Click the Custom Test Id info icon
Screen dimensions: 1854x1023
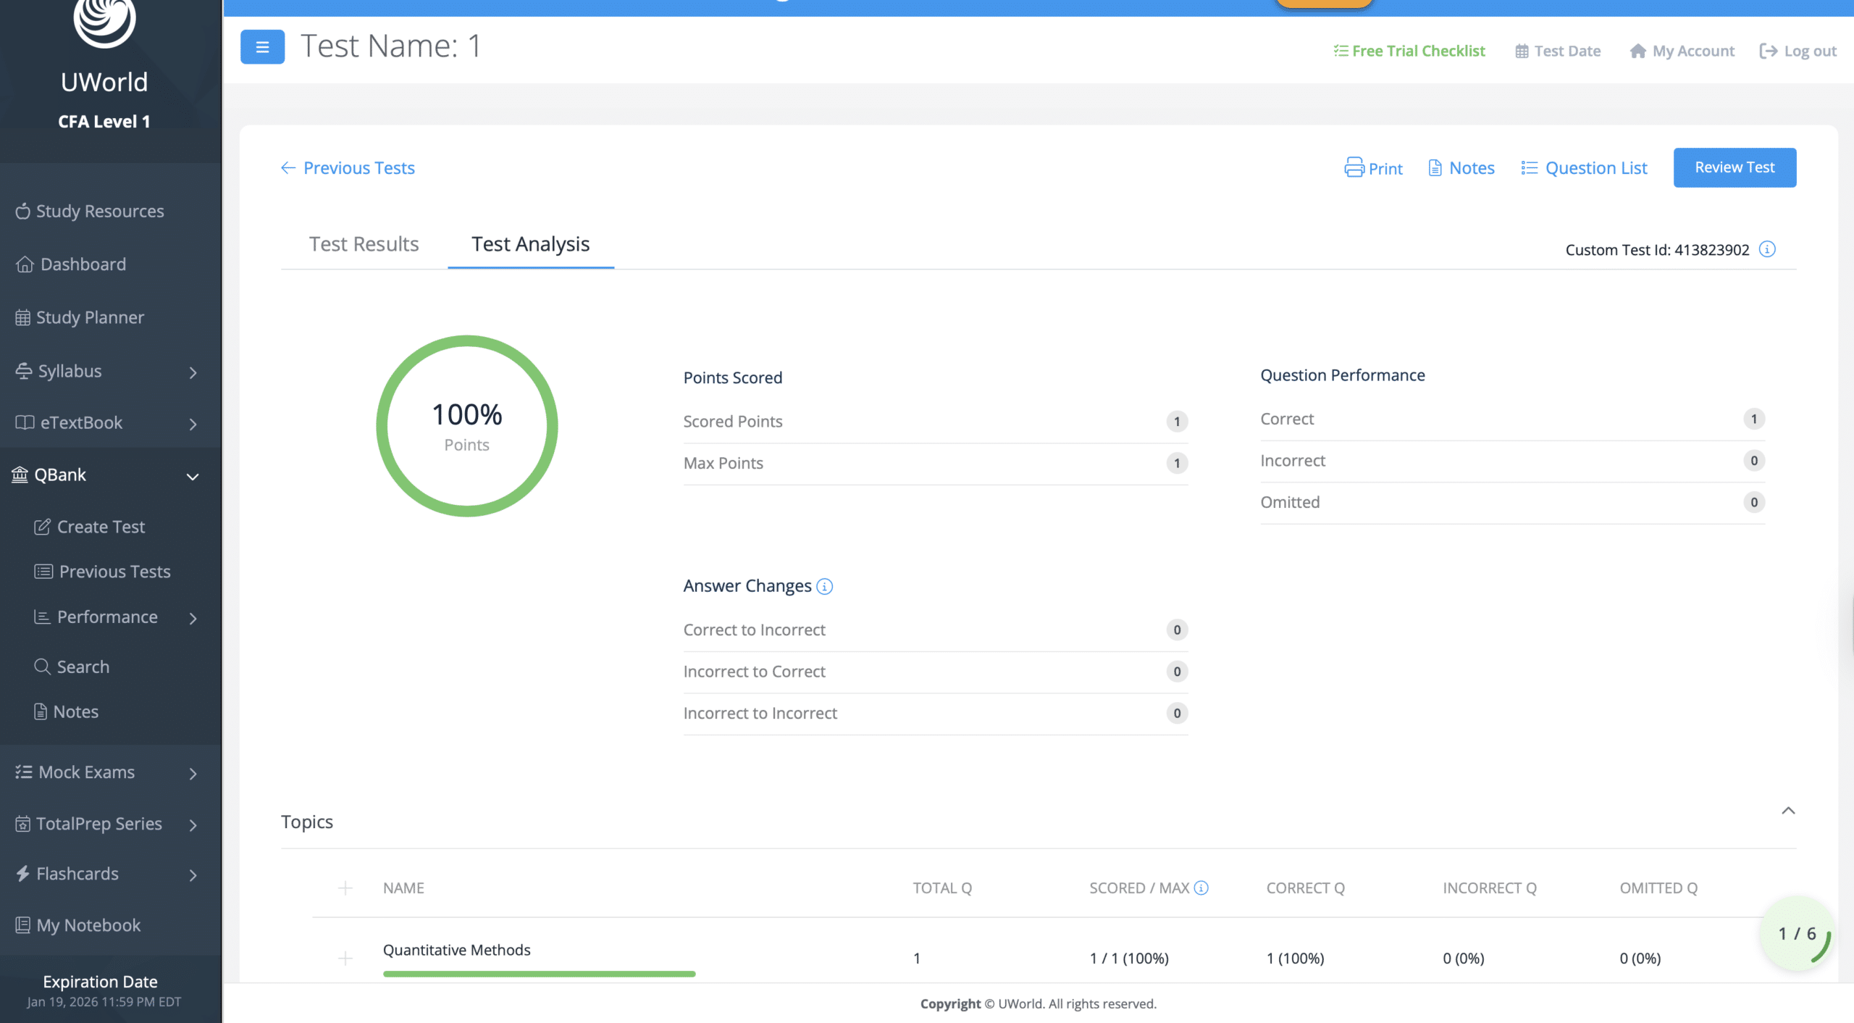[x=1767, y=249]
